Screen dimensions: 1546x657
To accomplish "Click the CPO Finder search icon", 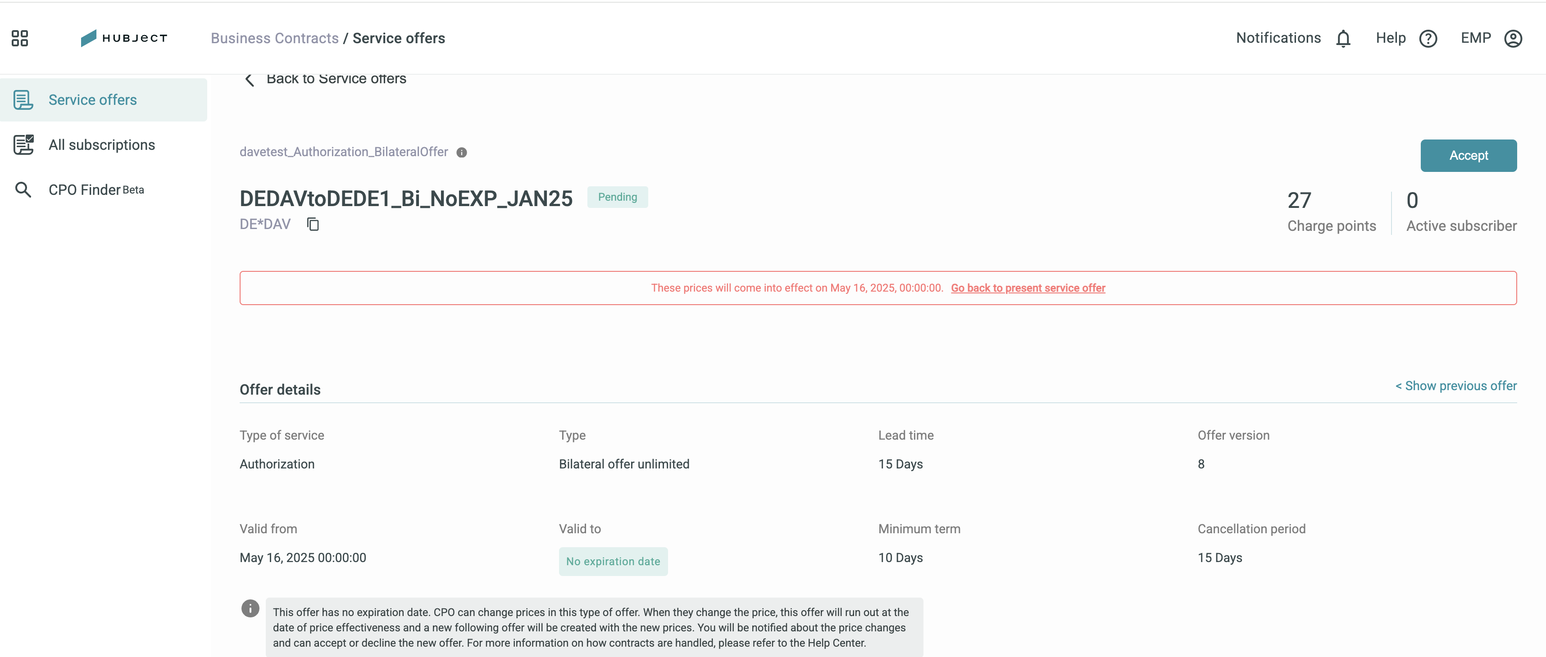I will pyautogui.click(x=23, y=190).
